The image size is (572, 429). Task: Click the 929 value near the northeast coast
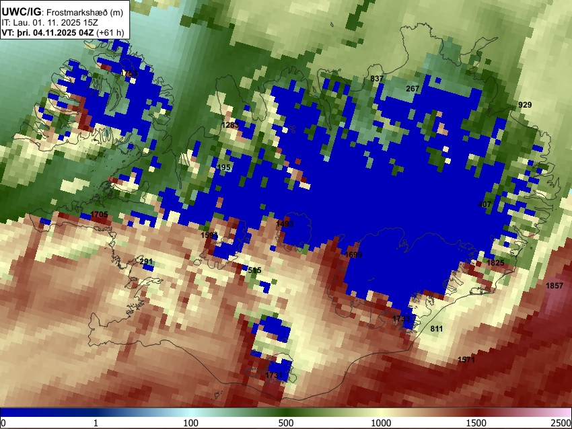click(525, 105)
